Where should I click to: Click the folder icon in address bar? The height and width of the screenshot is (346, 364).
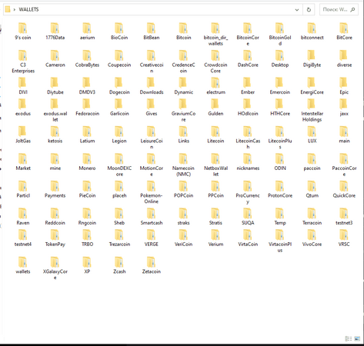pyautogui.click(x=8, y=9)
